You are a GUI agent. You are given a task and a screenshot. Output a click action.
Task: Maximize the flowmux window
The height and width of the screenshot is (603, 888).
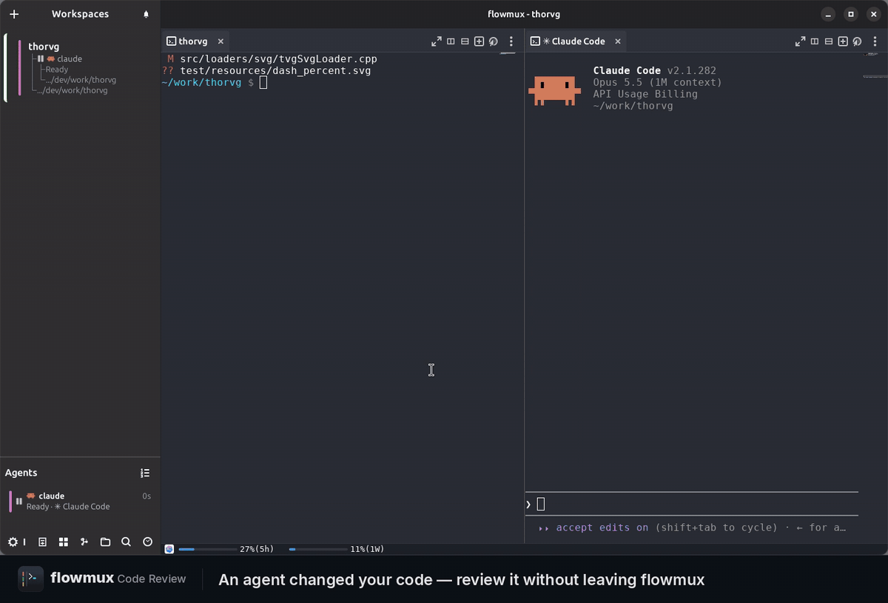[x=851, y=14]
